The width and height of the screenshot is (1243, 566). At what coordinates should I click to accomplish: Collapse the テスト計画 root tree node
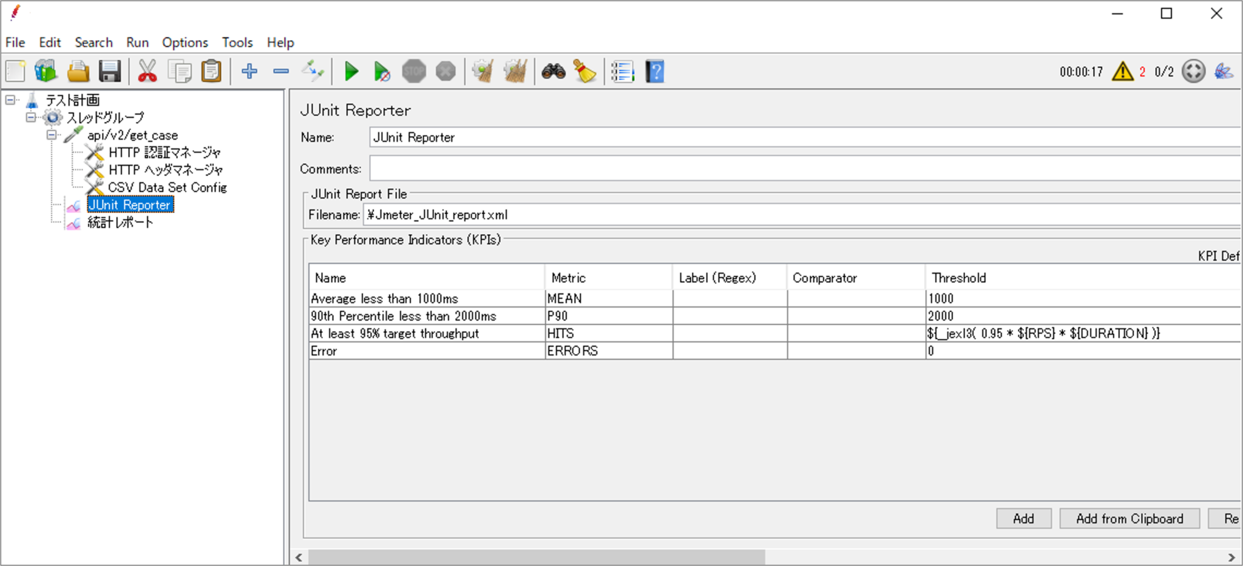(10, 99)
